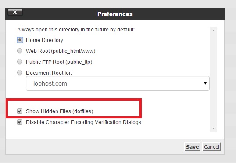Click the scroll down arrow in preferences
236x163 pixels.
pos(213,128)
